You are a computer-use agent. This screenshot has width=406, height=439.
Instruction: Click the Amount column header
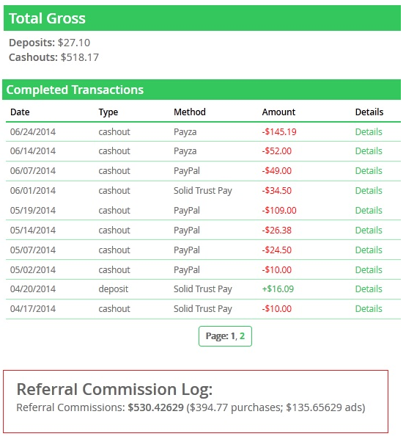click(278, 112)
